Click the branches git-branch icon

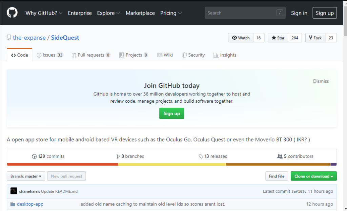click(x=118, y=156)
